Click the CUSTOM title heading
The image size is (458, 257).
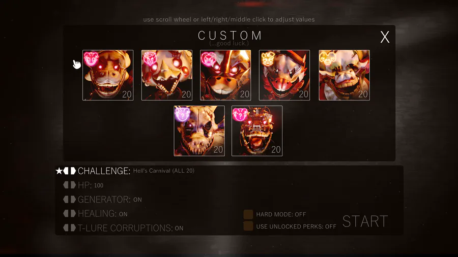pyautogui.click(x=230, y=36)
